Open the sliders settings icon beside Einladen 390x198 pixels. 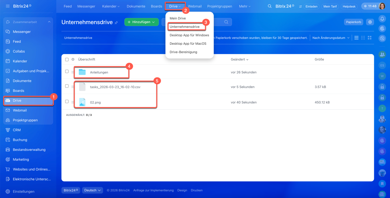[x=300, y=6]
